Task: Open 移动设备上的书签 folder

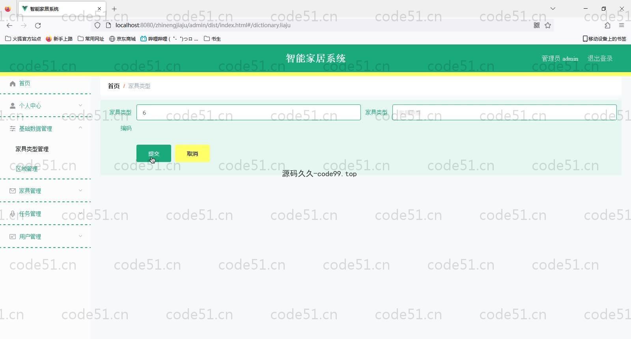Action: click(605, 39)
